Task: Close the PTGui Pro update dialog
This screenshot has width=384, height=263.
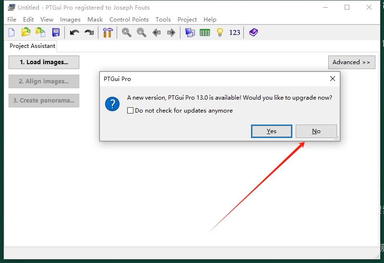Action: click(333, 79)
